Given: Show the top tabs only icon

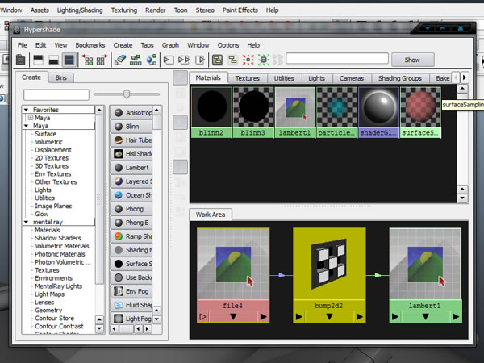Looking at the screenshot, I should click(x=38, y=60).
